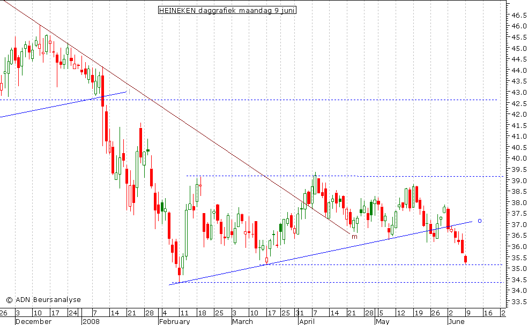Select the 36.5 price axis label
The height and width of the screenshot is (325, 528).
519,236
